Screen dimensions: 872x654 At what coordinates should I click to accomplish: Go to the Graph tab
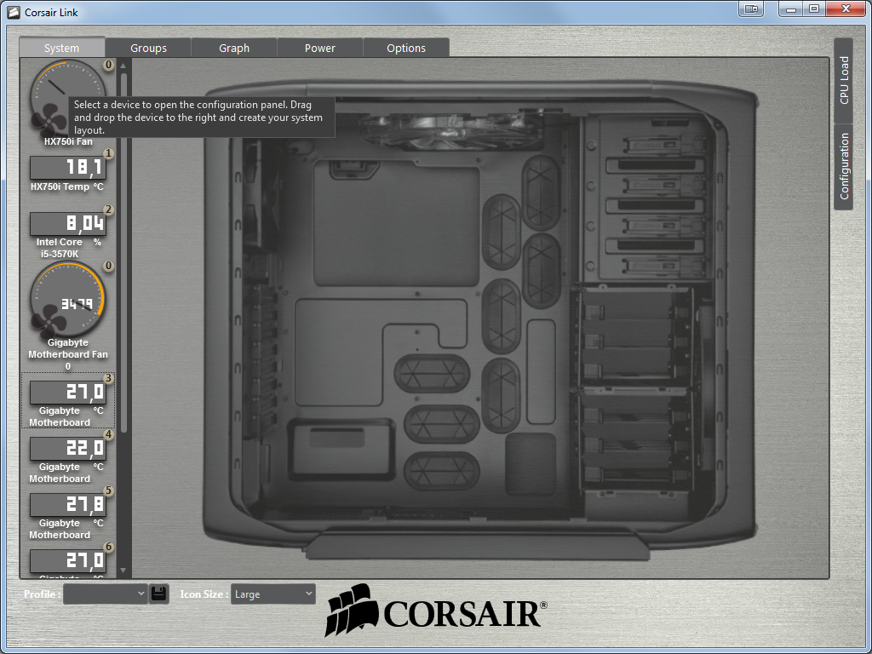pos(234,48)
